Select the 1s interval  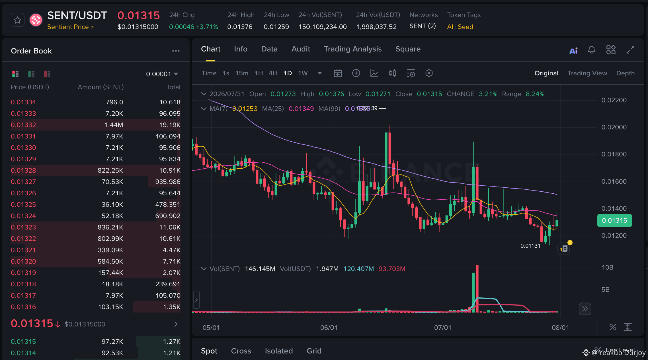point(226,73)
